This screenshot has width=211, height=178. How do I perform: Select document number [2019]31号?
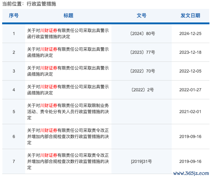click(x=141, y=161)
